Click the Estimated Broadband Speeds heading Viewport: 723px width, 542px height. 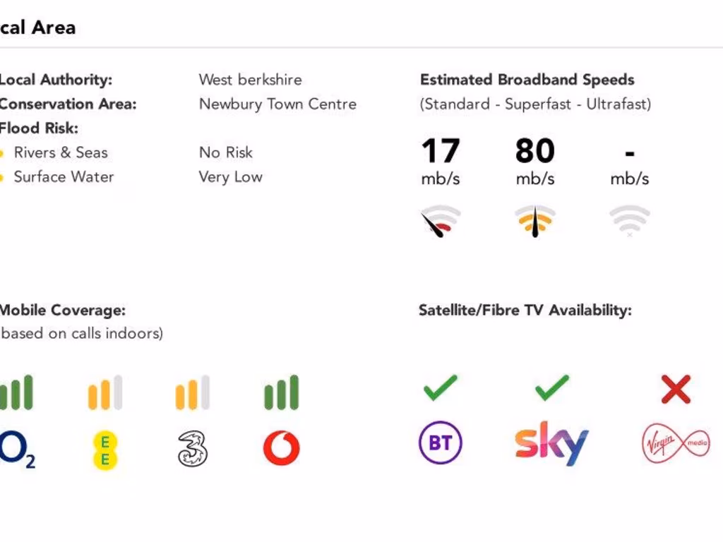click(x=527, y=80)
